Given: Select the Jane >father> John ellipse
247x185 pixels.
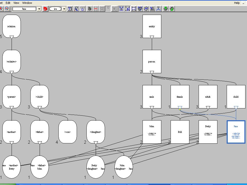Looking at the screenshot, I should pyautogui.click(x=40, y=167).
